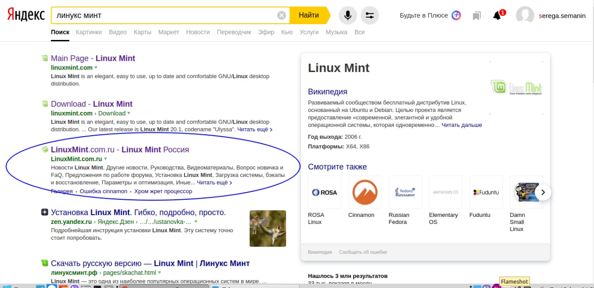Click Будьте в Плюсе link
Viewport: 594px width, 288px height.
click(x=424, y=15)
